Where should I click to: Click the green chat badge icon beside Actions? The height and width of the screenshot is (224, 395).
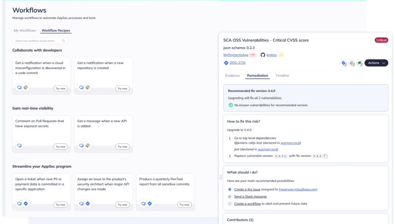359,63
